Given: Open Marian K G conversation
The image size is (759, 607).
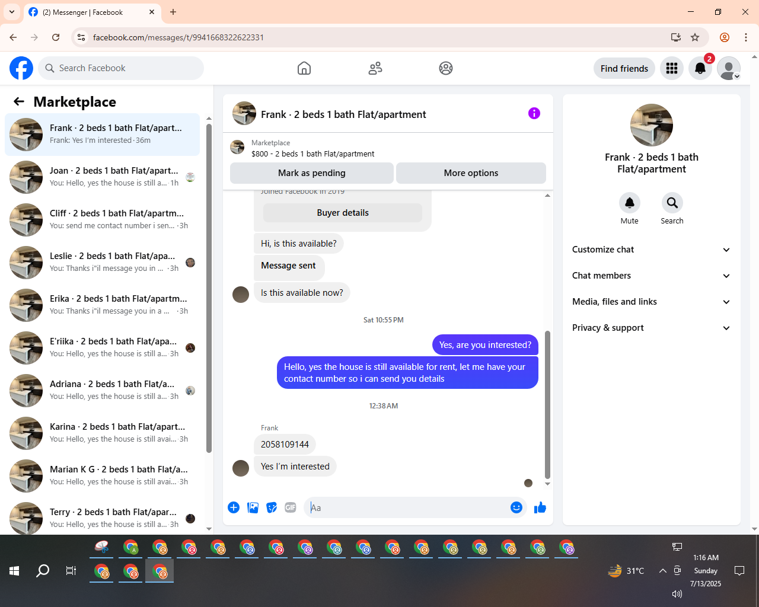Looking at the screenshot, I should pos(103,476).
